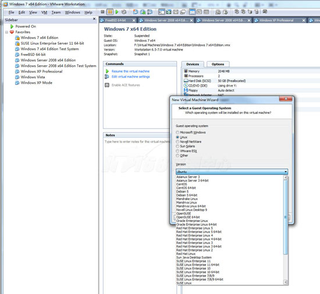Select the Other guest OS radio button
The width and height of the screenshot is (320, 294).
(x=177, y=156)
